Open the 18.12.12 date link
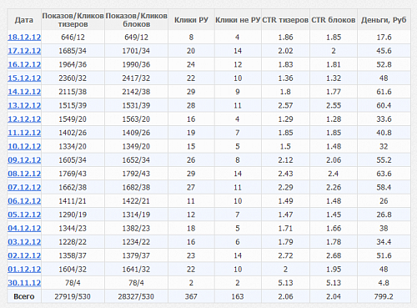 pyautogui.click(x=24, y=38)
